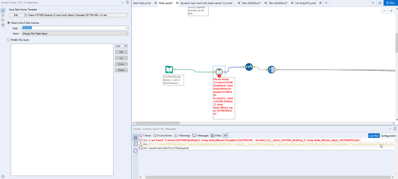Filter results by 0 Conv Errors
This screenshot has width=398, height=179.
[163, 136]
